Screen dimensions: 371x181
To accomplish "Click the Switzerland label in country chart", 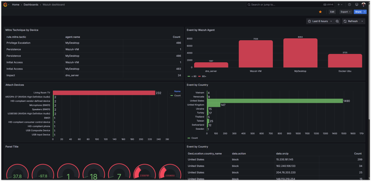I will point(198,125).
